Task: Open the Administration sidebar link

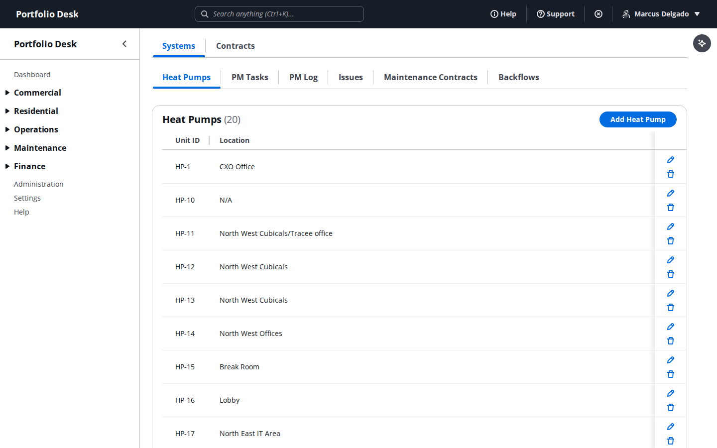Action: tap(39, 184)
